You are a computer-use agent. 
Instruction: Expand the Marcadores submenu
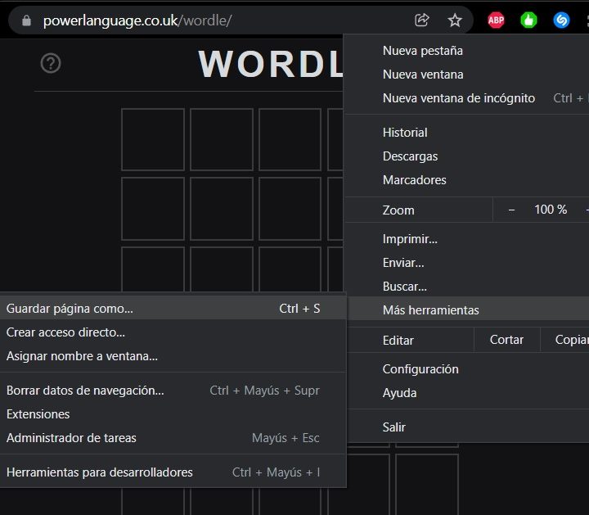coord(414,180)
